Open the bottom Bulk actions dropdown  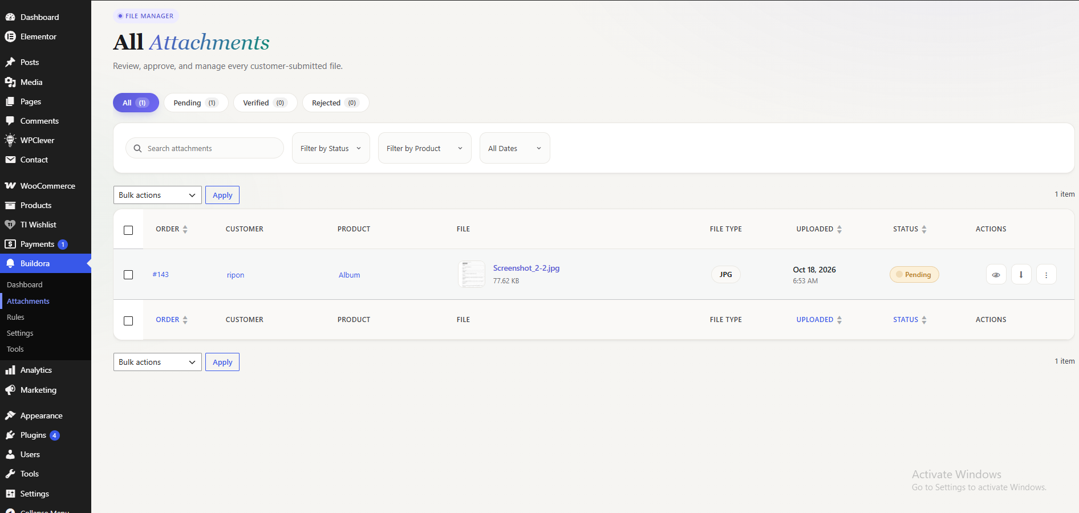point(157,362)
